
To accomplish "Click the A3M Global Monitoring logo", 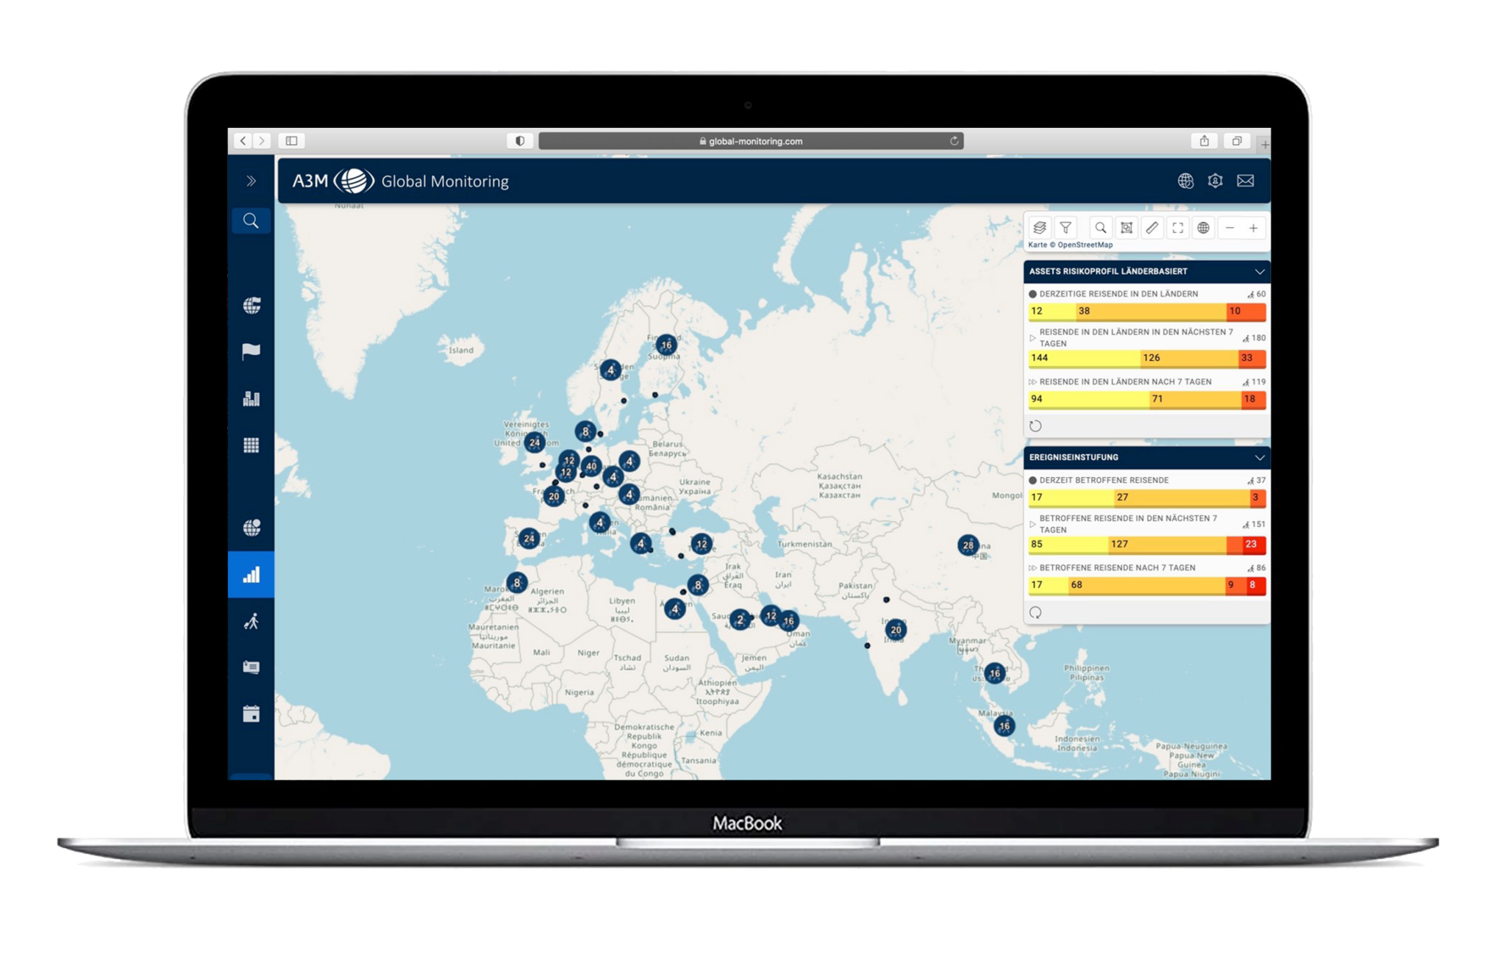I will coord(401,181).
